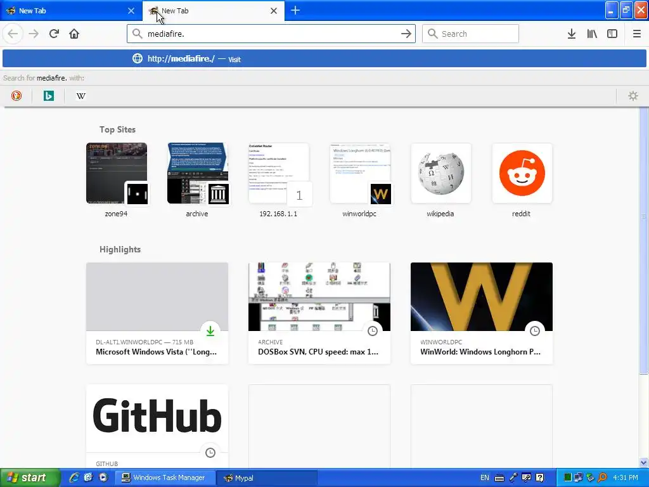Open the Downloads panel icon
Image resolution: width=649 pixels, height=487 pixels.
coord(572,34)
